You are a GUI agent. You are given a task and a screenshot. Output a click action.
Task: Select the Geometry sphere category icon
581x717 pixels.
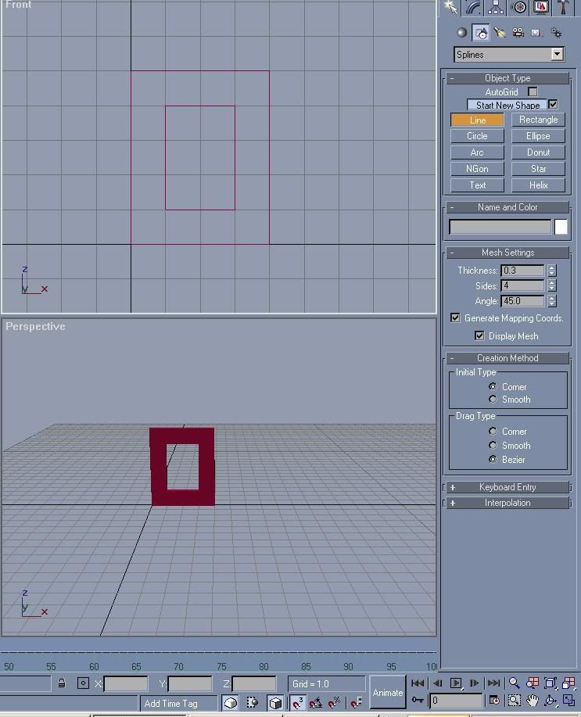pyautogui.click(x=461, y=33)
